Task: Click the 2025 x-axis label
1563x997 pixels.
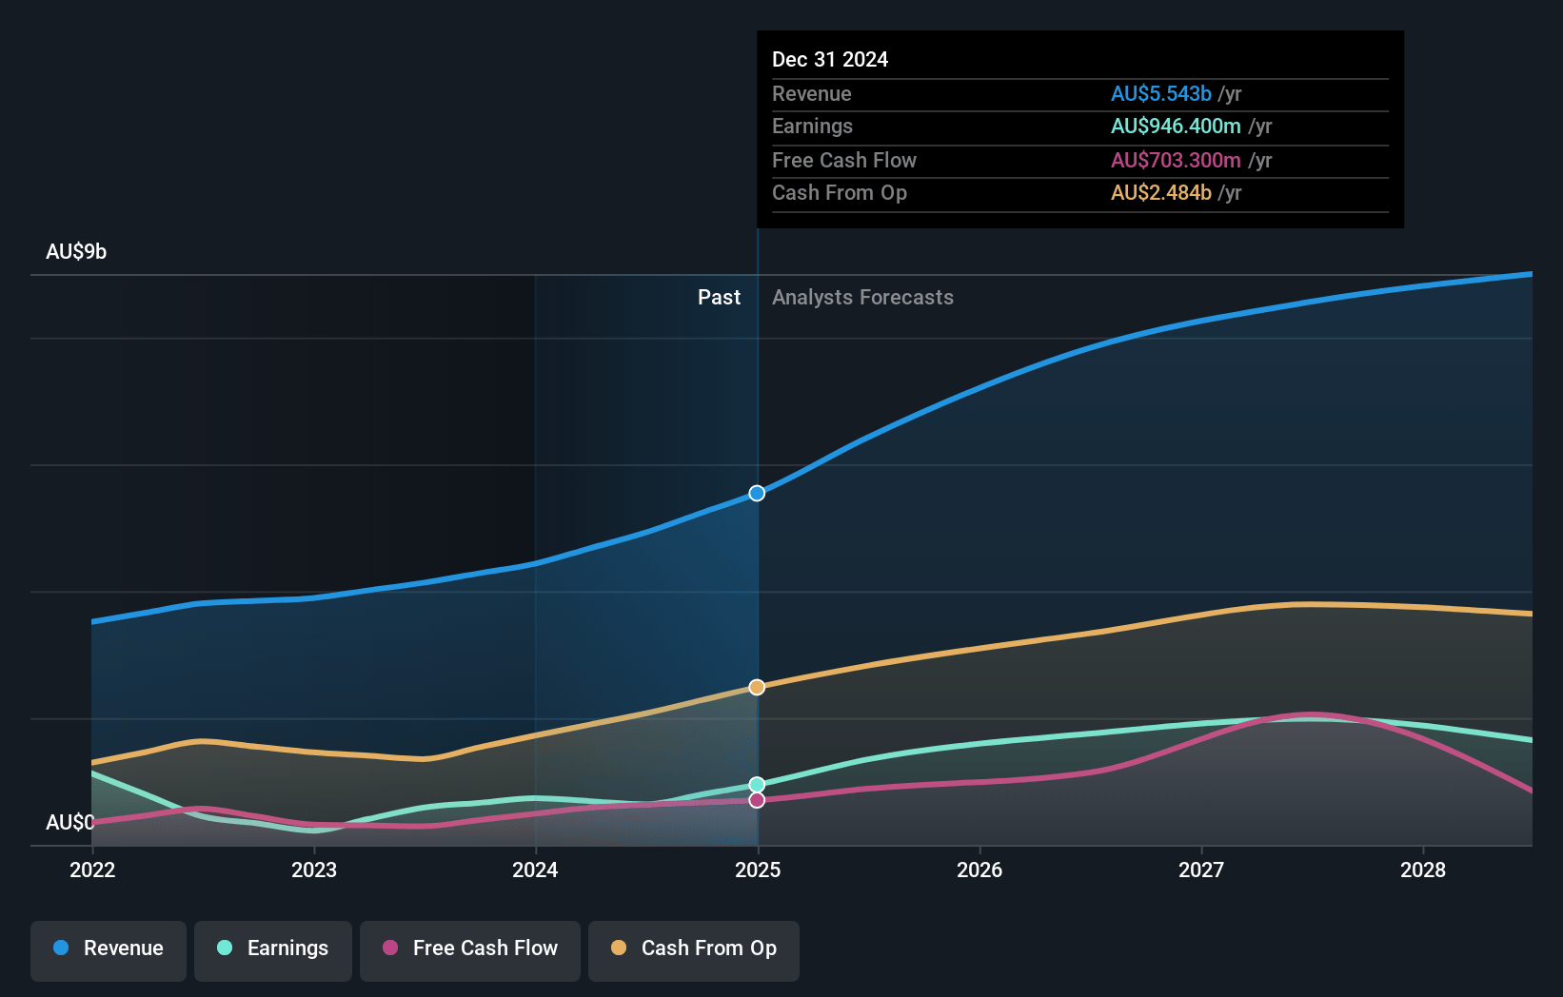Action: [758, 870]
